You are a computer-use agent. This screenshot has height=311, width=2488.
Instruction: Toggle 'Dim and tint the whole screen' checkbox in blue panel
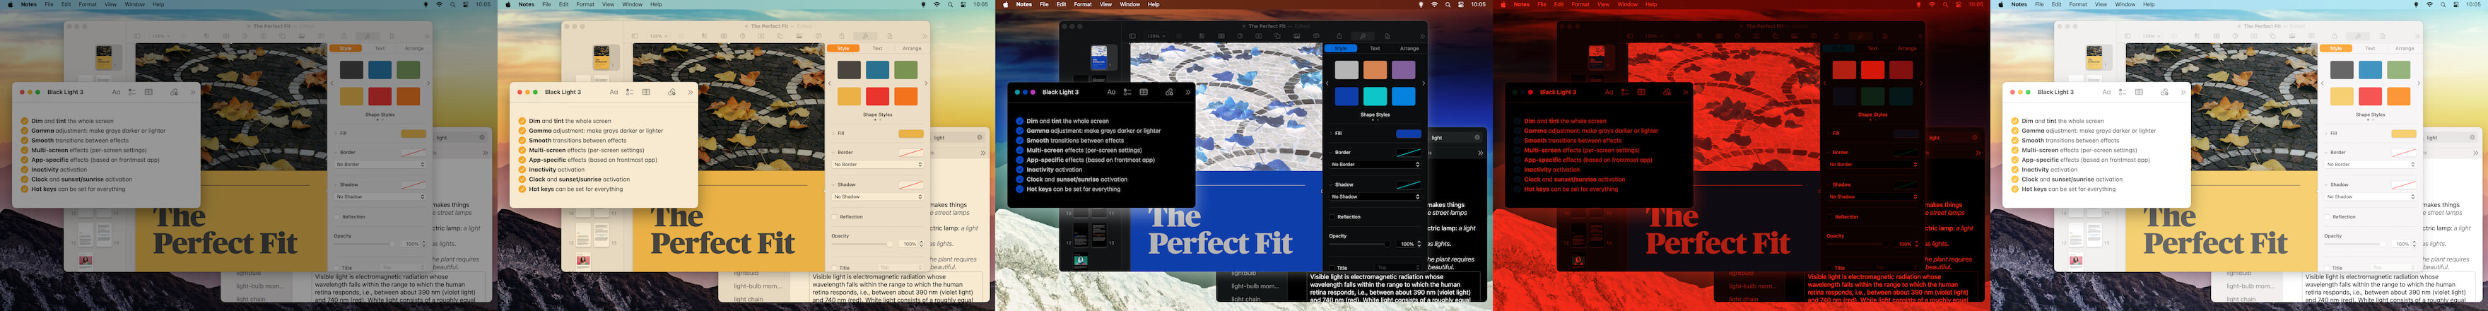pos(1019,121)
